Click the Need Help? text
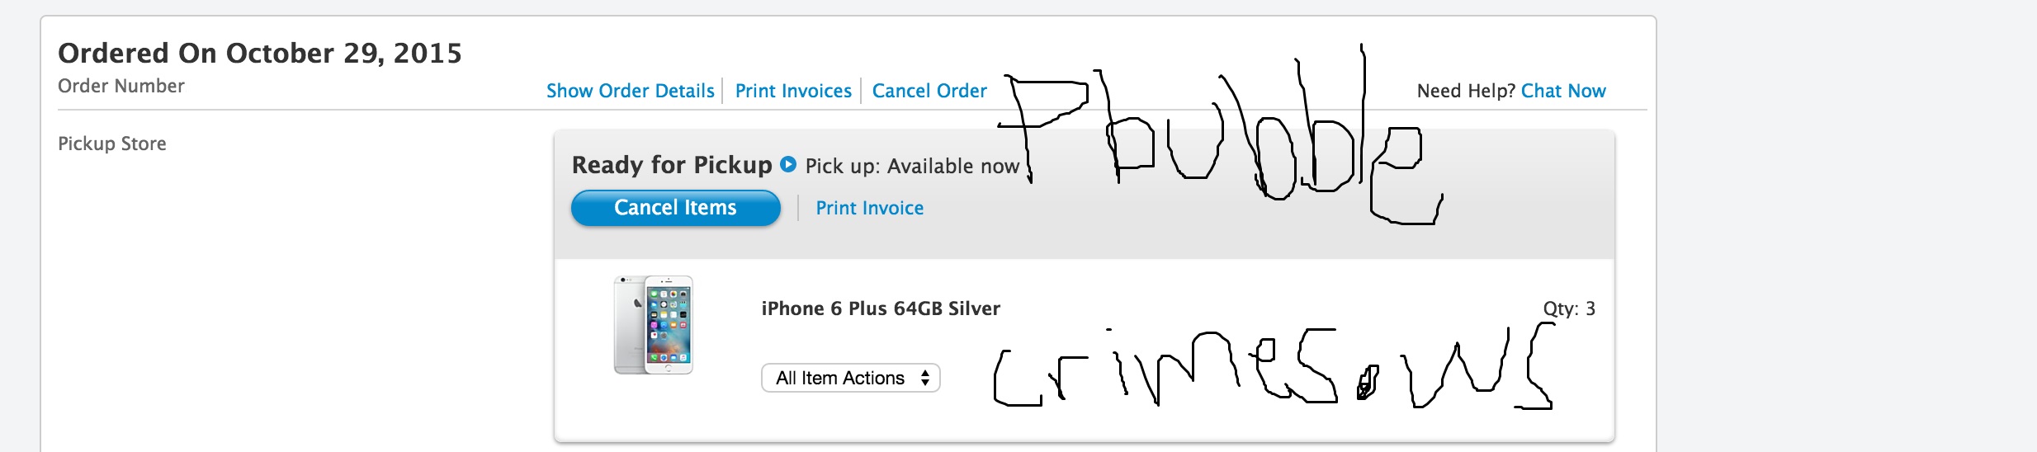This screenshot has width=2037, height=452. pyautogui.click(x=1467, y=91)
